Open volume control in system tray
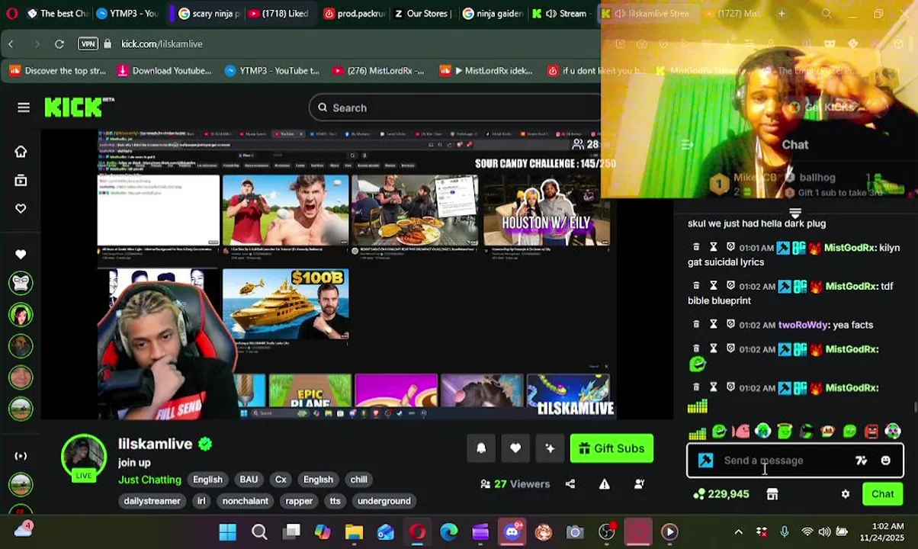Screen dimensions: 918x549 (x=824, y=532)
